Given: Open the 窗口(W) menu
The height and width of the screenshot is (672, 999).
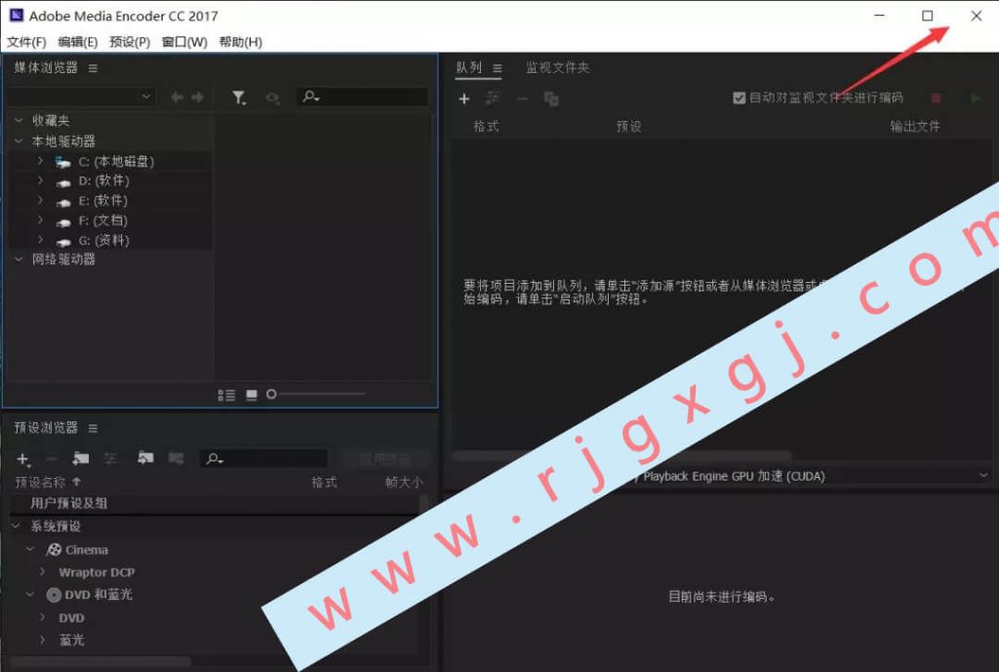Looking at the screenshot, I should (184, 42).
